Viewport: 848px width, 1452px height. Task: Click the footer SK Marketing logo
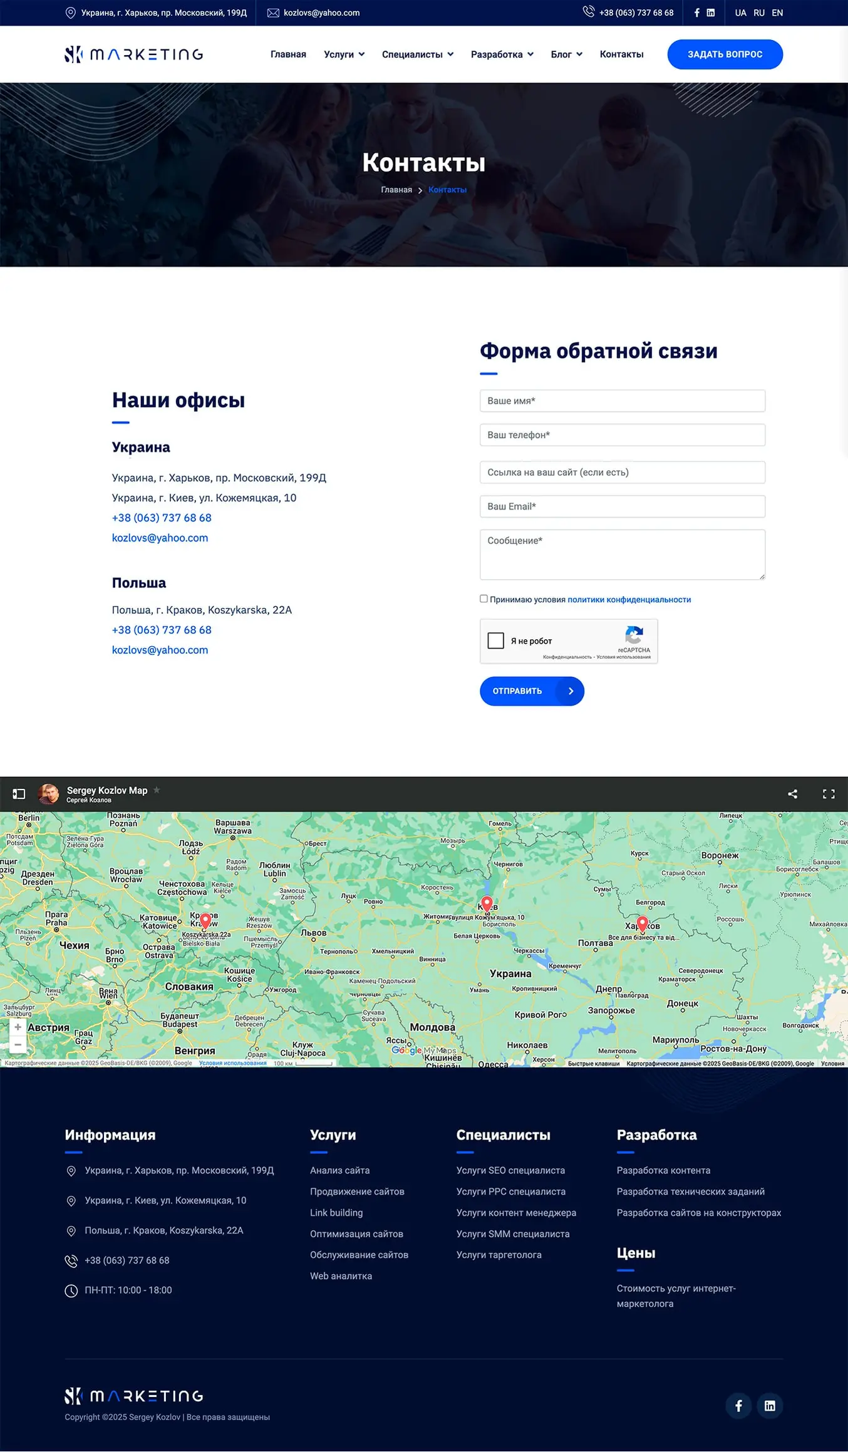click(133, 1396)
